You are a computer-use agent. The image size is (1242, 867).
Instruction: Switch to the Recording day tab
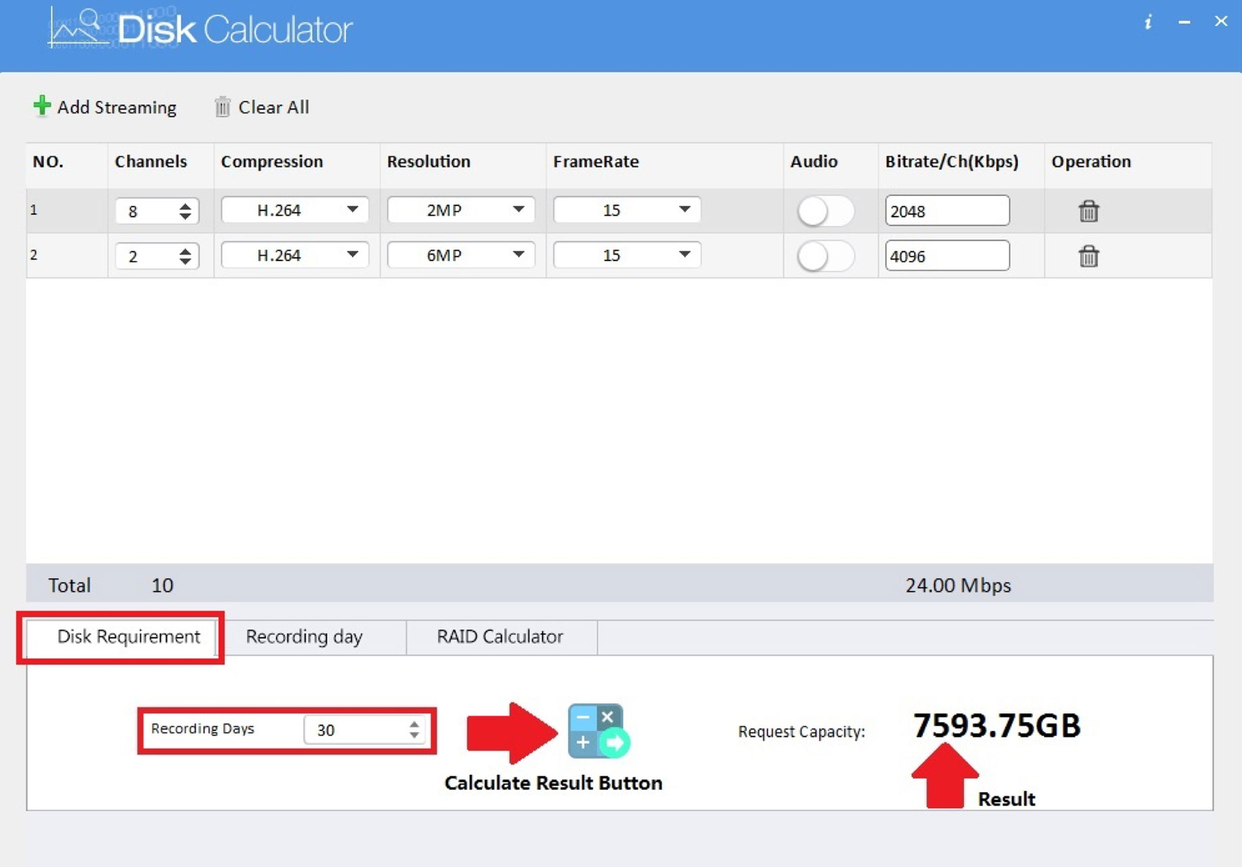pyautogui.click(x=304, y=636)
